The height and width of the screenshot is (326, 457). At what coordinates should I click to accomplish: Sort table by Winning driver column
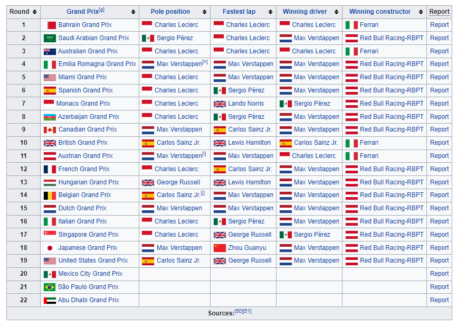click(x=336, y=12)
